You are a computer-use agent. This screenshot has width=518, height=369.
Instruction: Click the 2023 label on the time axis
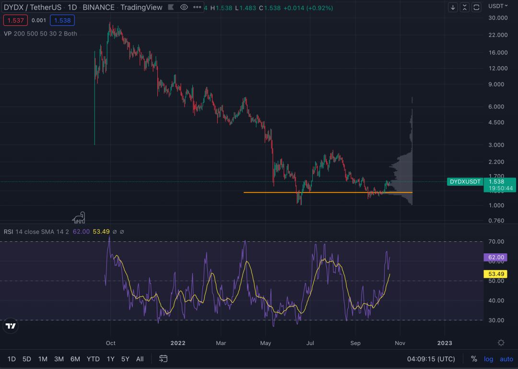pyautogui.click(x=445, y=343)
